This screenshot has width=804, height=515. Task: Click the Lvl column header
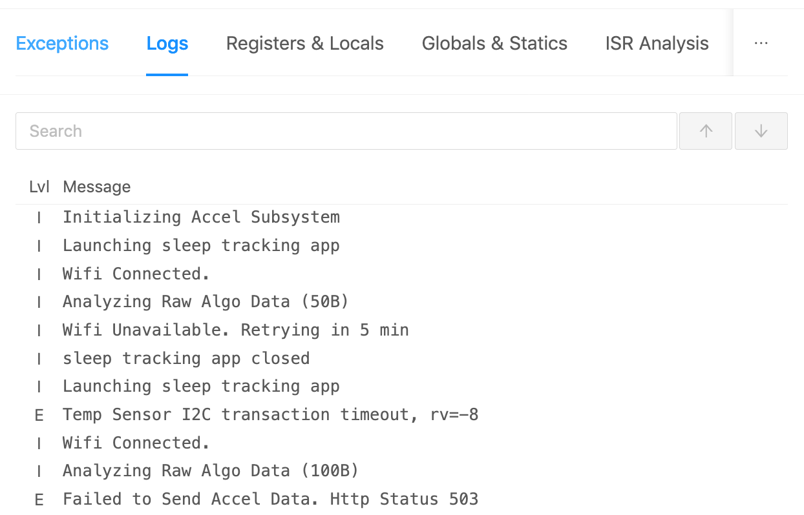(39, 187)
